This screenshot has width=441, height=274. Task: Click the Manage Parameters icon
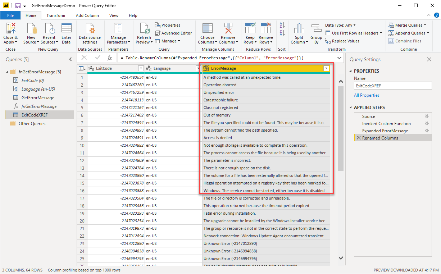118,28
